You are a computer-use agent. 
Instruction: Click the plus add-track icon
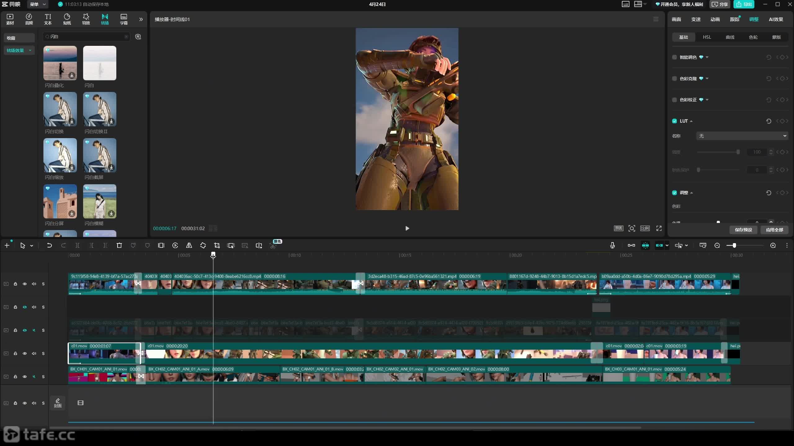coord(7,245)
